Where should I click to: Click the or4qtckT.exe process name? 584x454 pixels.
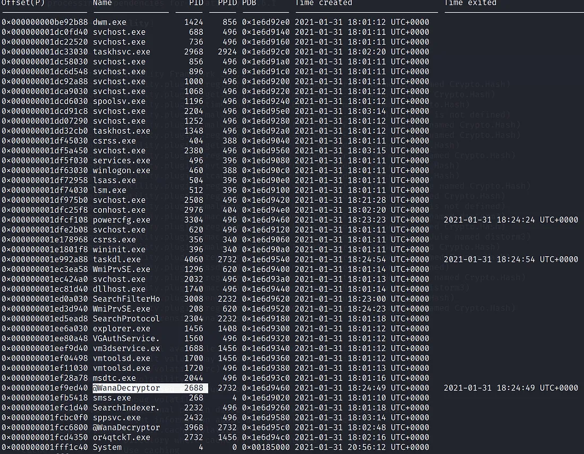pos(122,437)
